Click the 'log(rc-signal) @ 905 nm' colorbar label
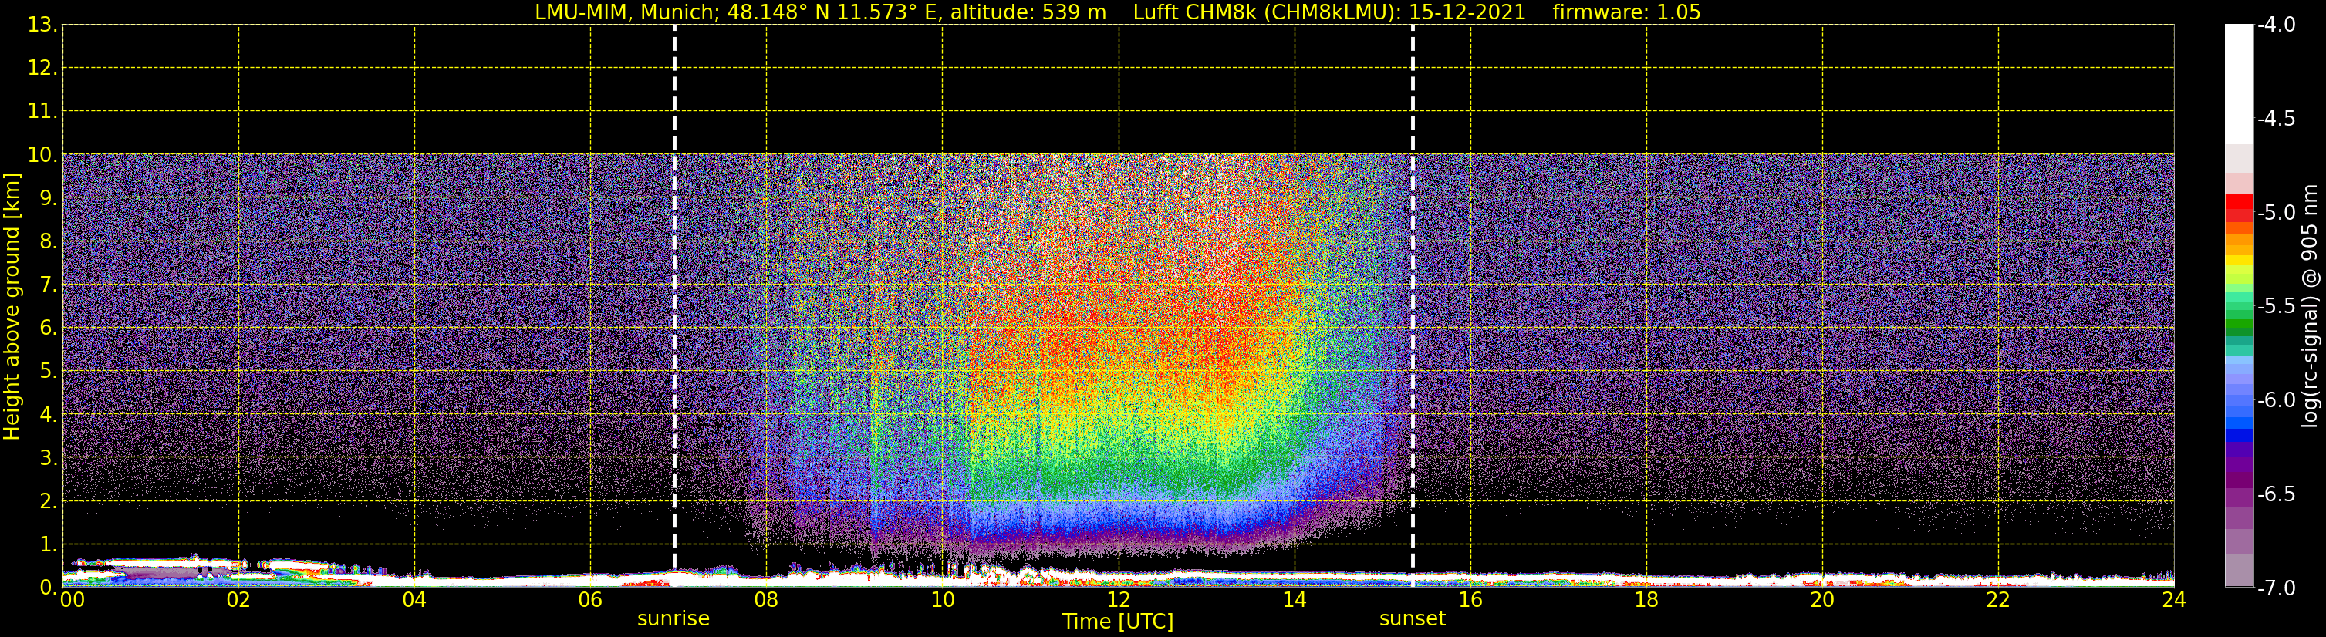Screen dimensions: 2326x637 coord(2310,306)
